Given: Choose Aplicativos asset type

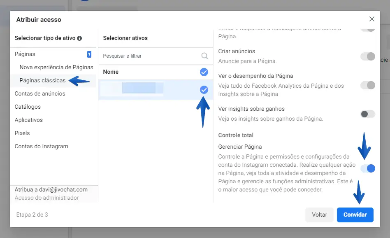Looking at the screenshot, I should pyautogui.click(x=29, y=120).
